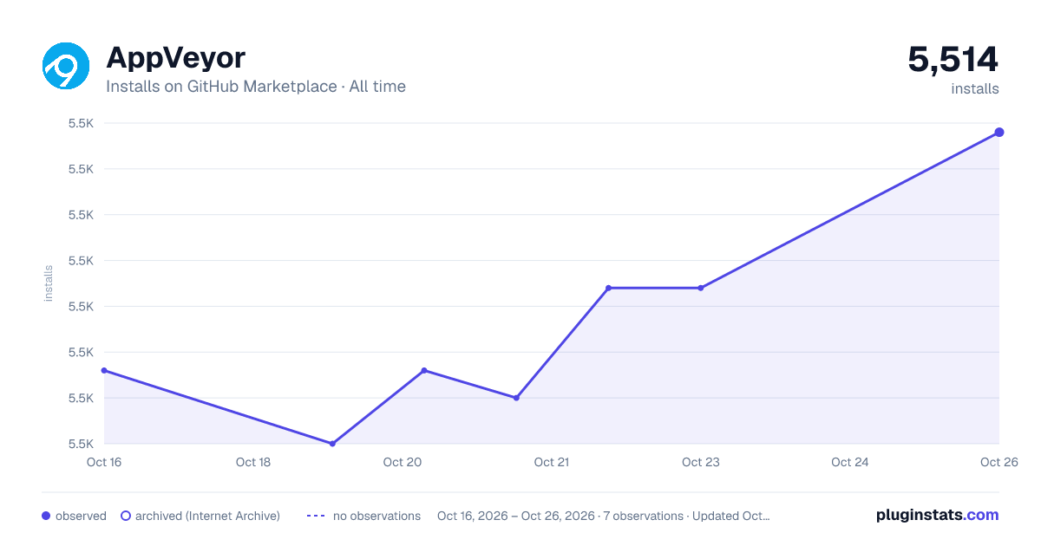The height and width of the screenshot is (546, 1041).
Task: Click the "no observations" legend label
Action: [x=376, y=516]
